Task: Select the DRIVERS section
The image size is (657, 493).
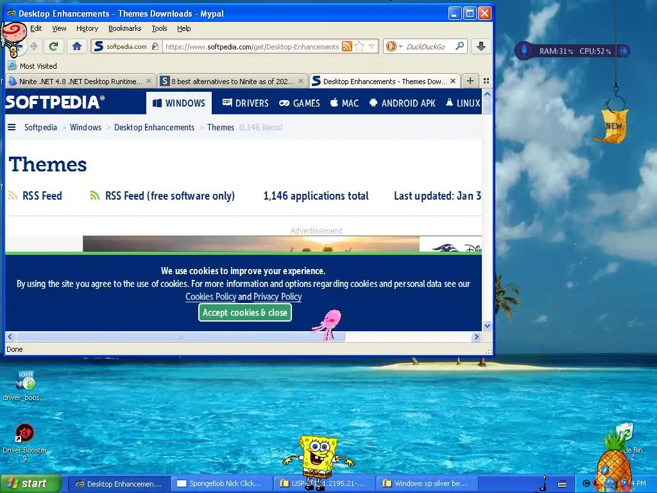Action: tap(246, 103)
